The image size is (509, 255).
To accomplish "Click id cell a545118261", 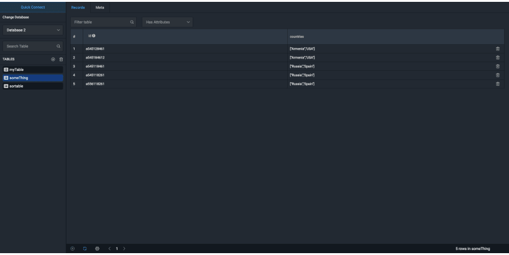I will pyautogui.click(x=185, y=75).
